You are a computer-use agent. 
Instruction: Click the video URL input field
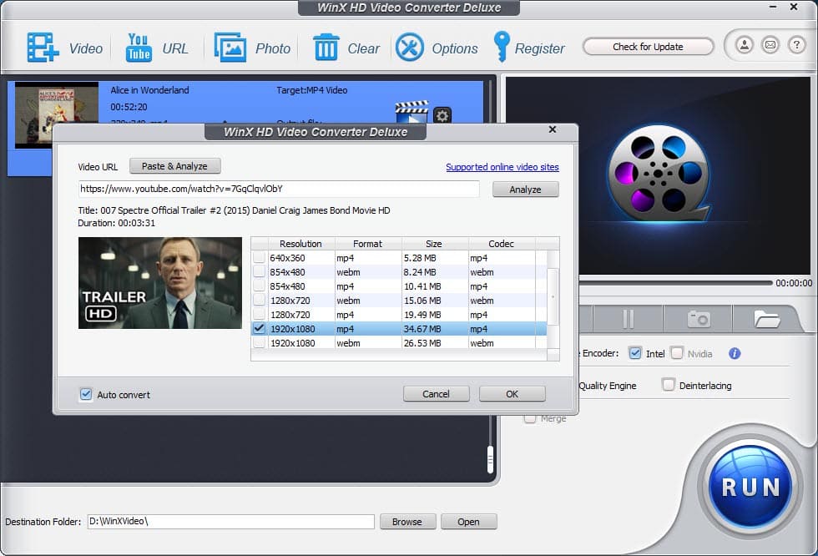coord(279,189)
